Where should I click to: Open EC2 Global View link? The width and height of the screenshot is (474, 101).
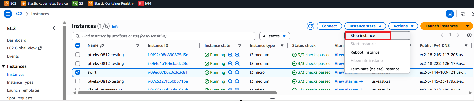[24, 48]
